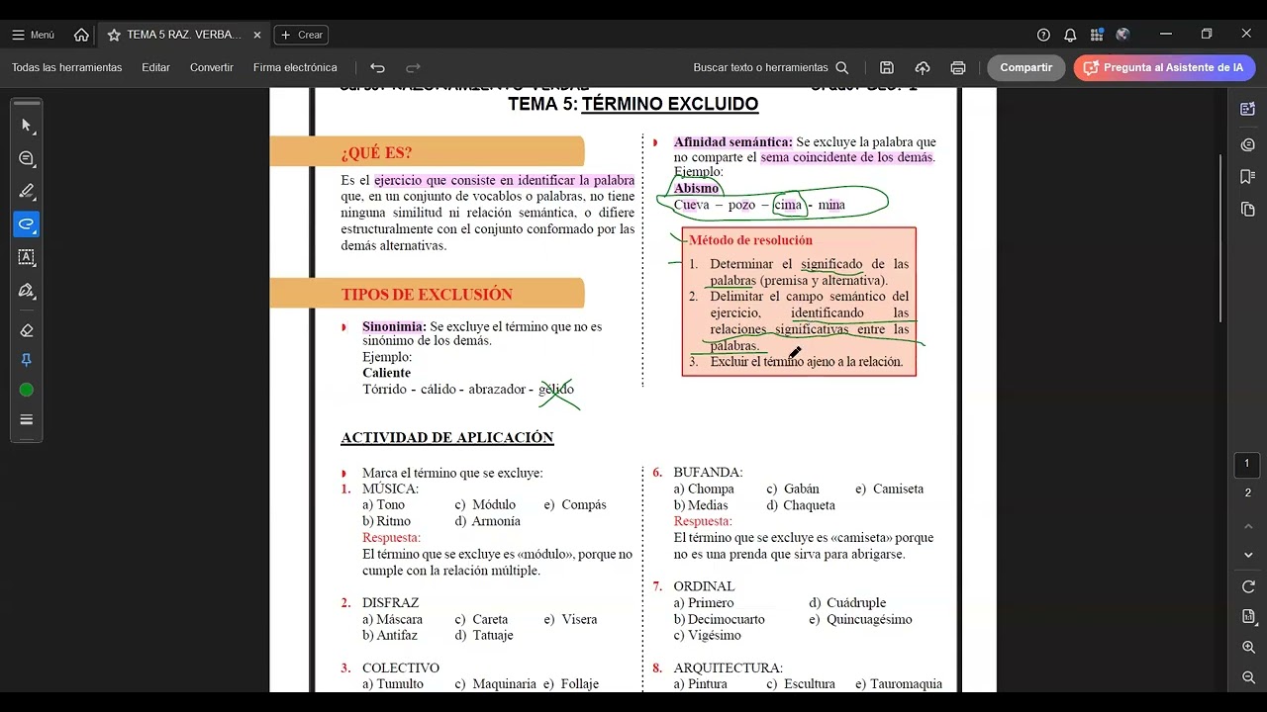This screenshot has width=1267, height=712.
Task: Open the Convertir menu
Action: tap(212, 67)
